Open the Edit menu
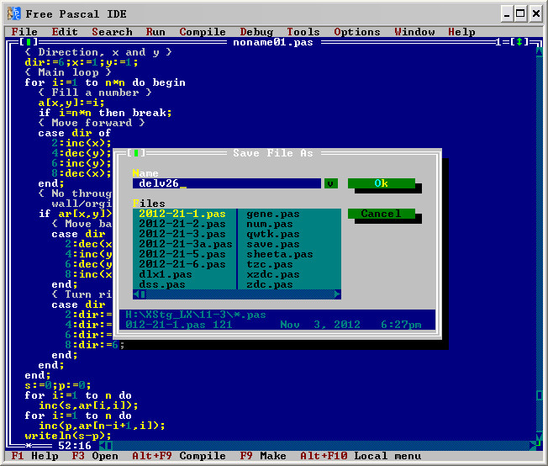This screenshot has height=466, width=548. (x=65, y=32)
